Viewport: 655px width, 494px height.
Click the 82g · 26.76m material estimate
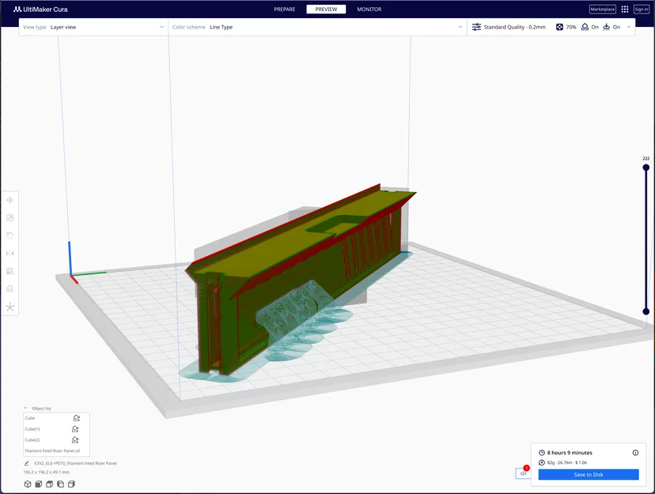tap(567, 462)
